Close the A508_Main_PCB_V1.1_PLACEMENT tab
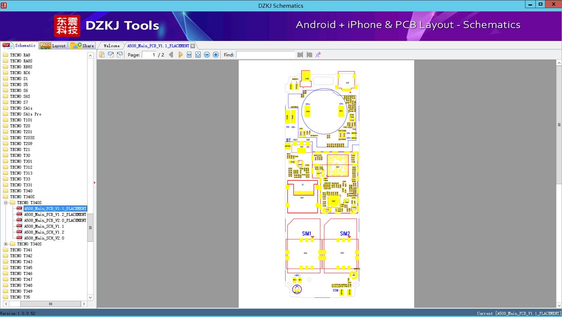This screenshot has width=562, height=317. (x=193, y=46)
